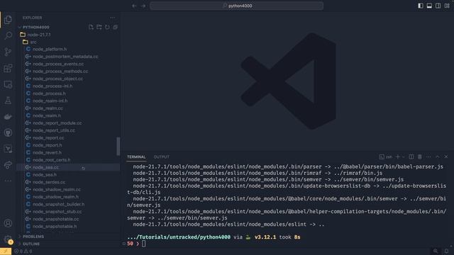Click the zoom icon in status bar

click(436, 251)
